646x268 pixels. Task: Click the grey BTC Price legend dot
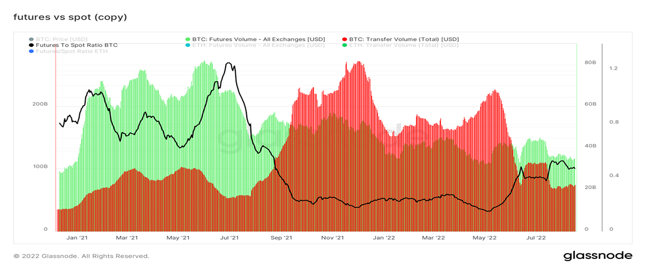[31, 39]
